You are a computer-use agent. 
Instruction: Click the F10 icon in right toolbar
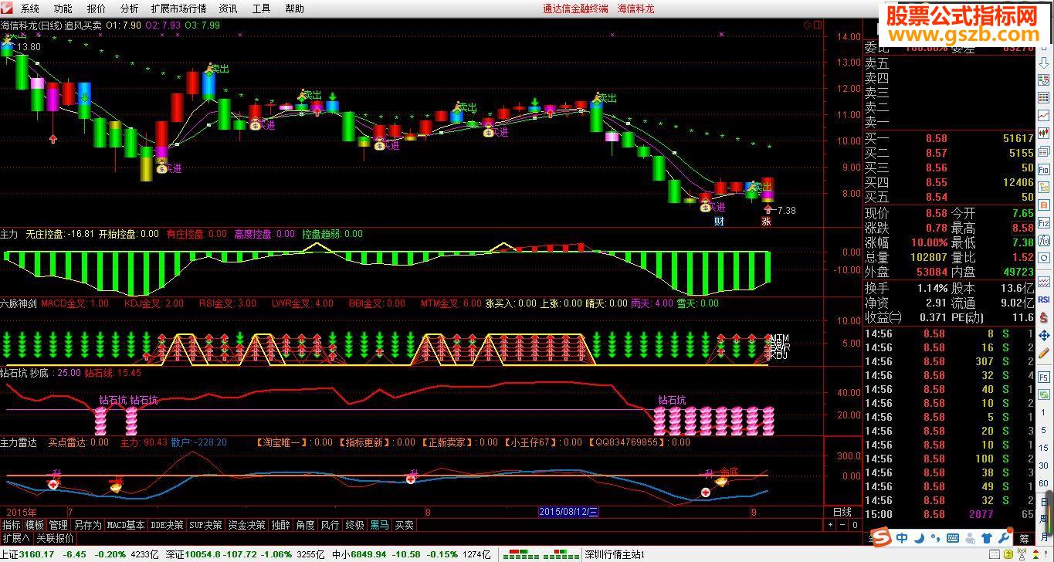(x=1044, y=170)
